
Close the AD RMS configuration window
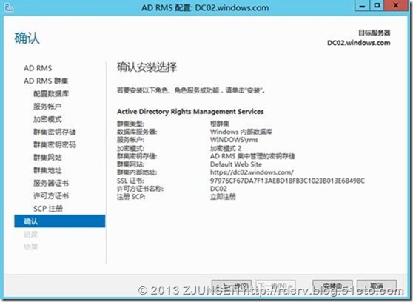click(x=396, y=5)
